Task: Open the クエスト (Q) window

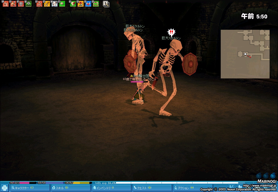Action: (x=152, y=188)
